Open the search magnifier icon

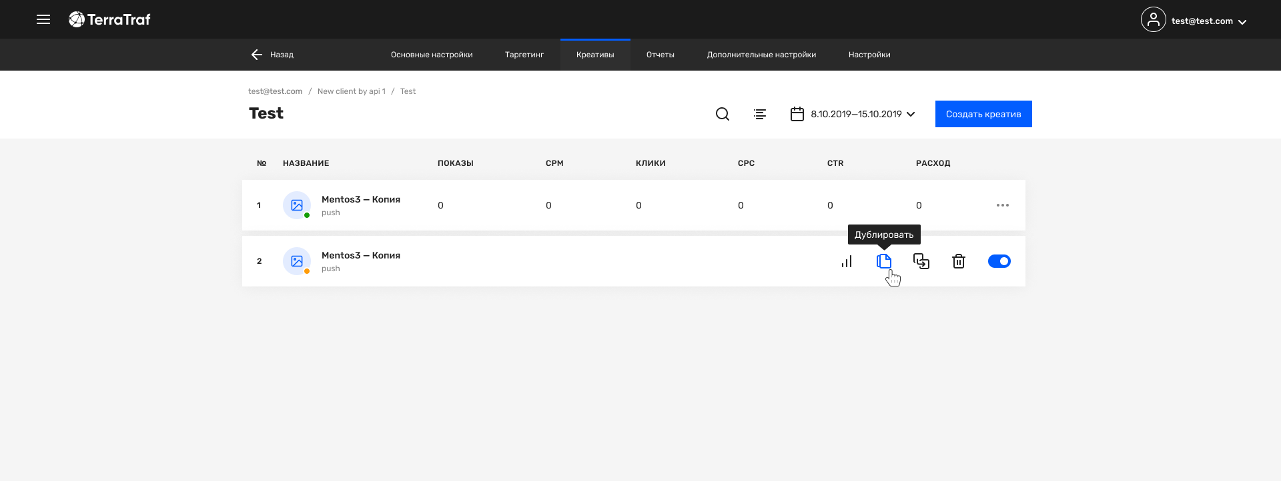click(723, 114)
